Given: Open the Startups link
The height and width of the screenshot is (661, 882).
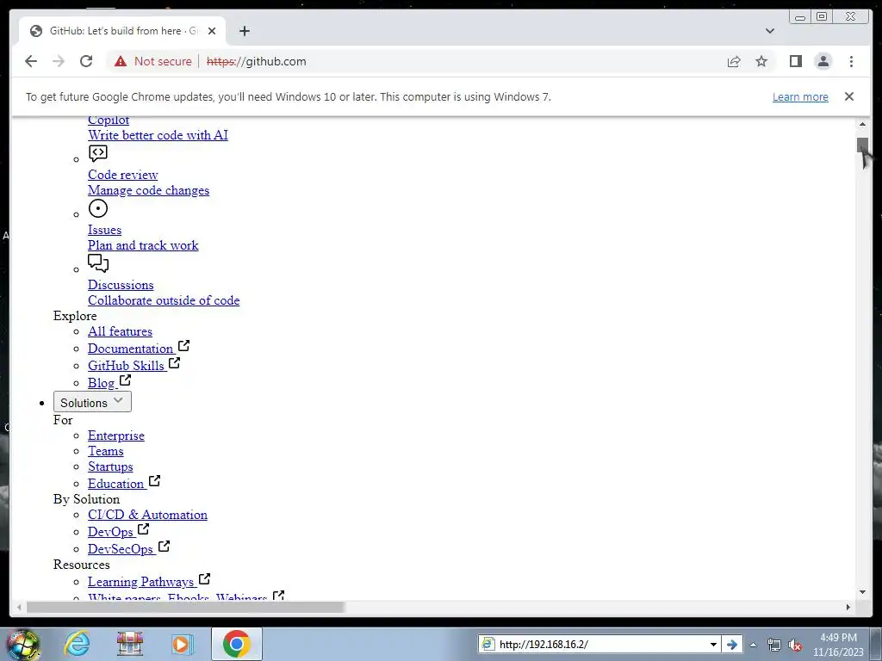Looking at the screenshot, I should coord(110,467).
